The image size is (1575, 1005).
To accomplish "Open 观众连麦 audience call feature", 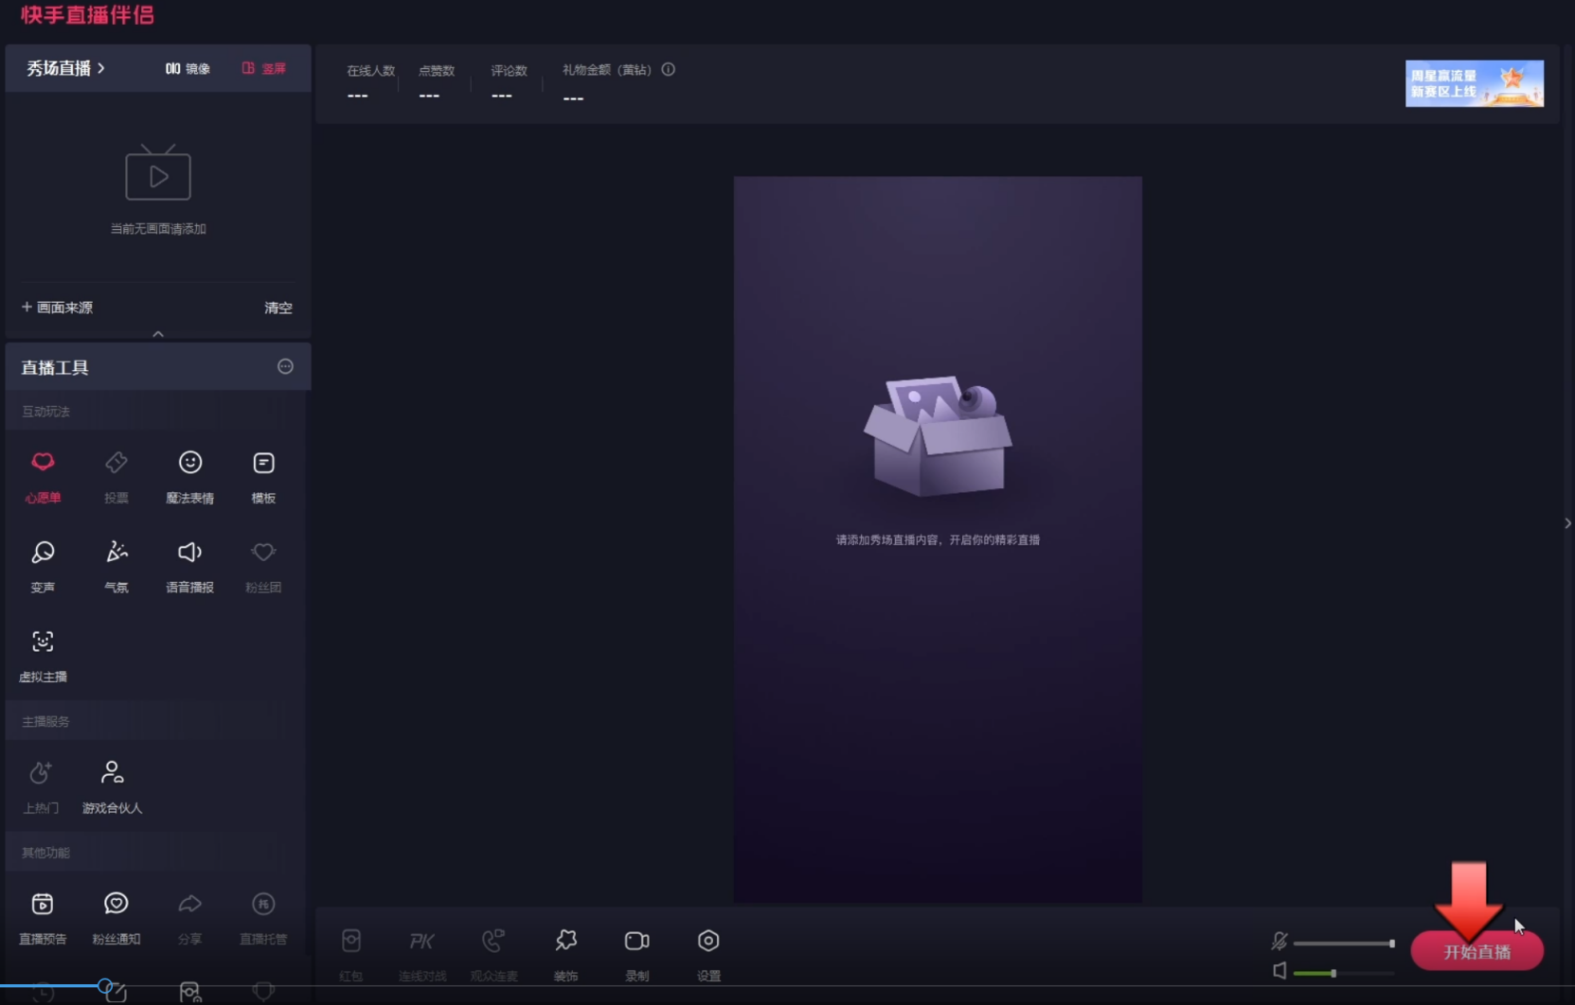I will point(493,954).
